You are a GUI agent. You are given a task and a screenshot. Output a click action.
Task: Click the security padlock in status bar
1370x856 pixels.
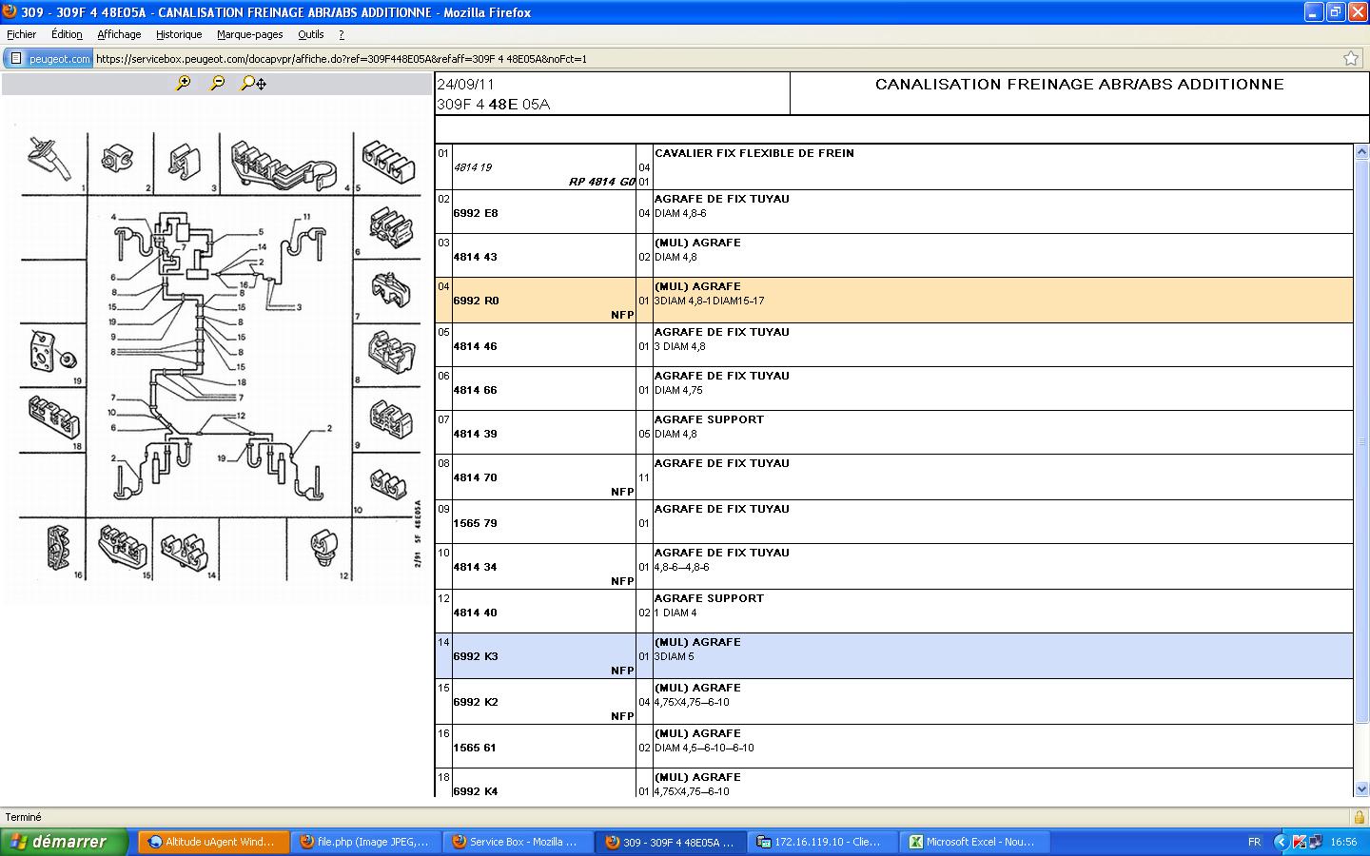1360,817
